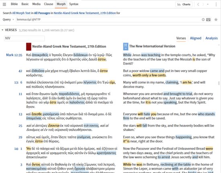Click the All Passages link
The image size is (221, 173).
(42, 13)
